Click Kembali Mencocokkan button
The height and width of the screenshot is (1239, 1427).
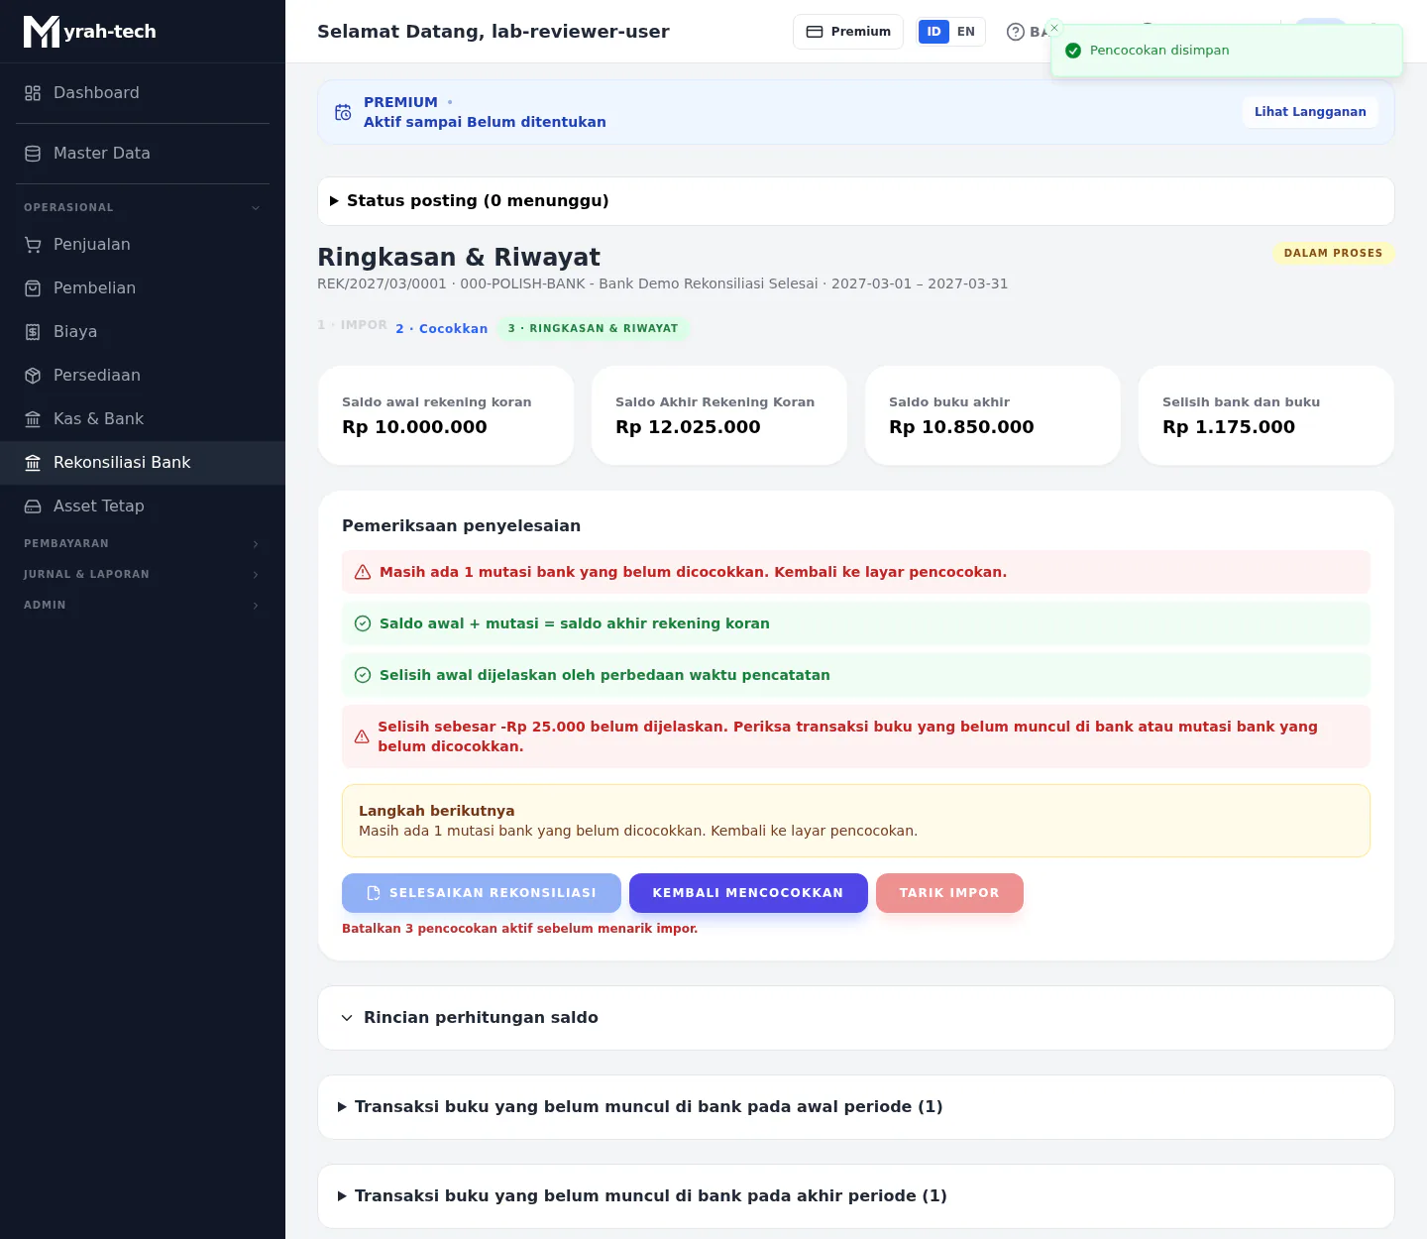(x=748, y=893)
